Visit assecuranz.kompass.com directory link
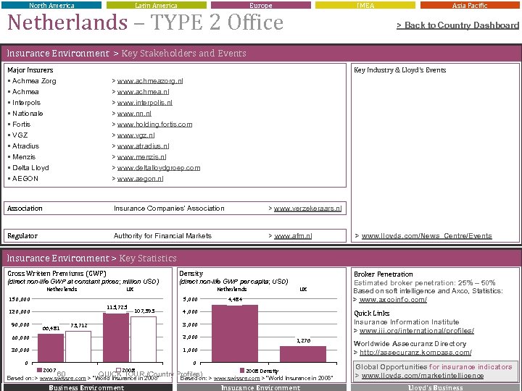 pyautogui.click(x=415, y=353)
